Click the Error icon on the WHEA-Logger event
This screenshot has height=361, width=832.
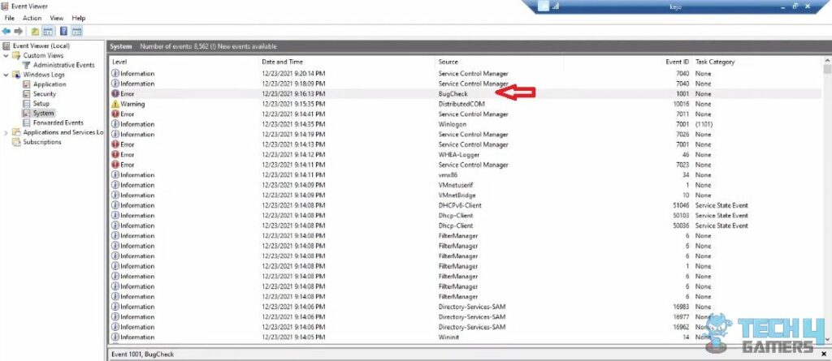(115, 154)
